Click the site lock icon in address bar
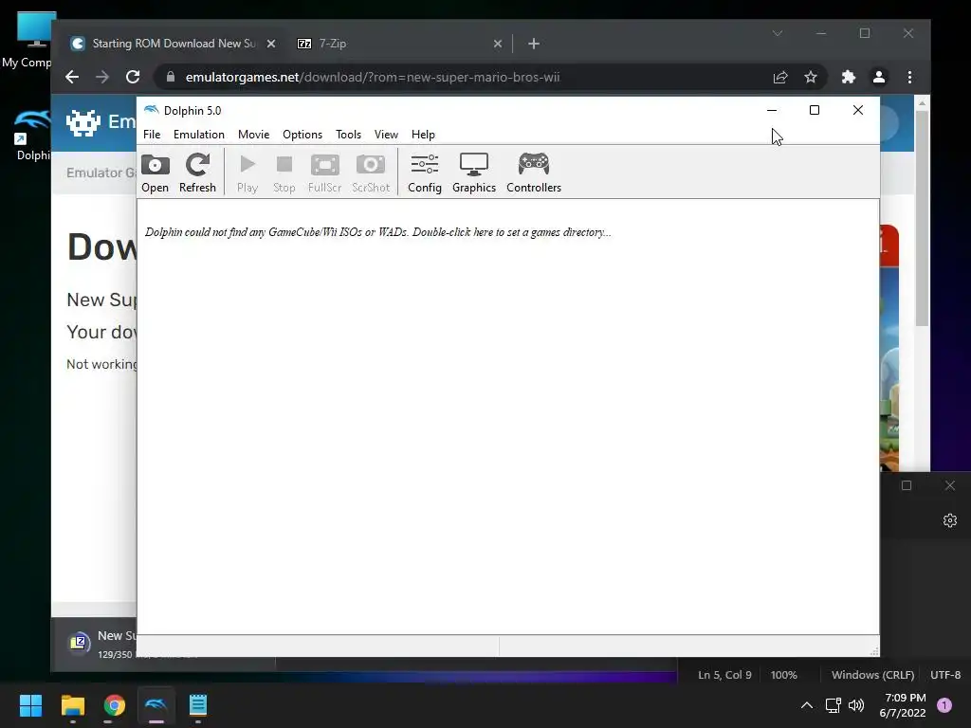Image resolution: width=971 pixels, height=728 pixels. 171,77
